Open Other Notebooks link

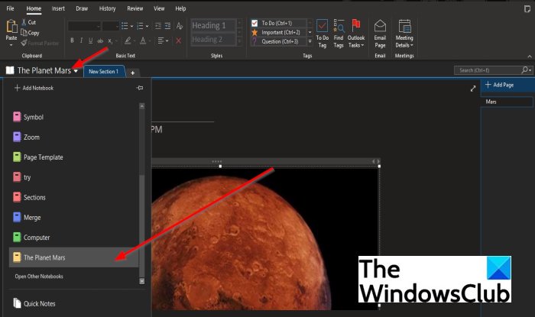click(39, 277)
